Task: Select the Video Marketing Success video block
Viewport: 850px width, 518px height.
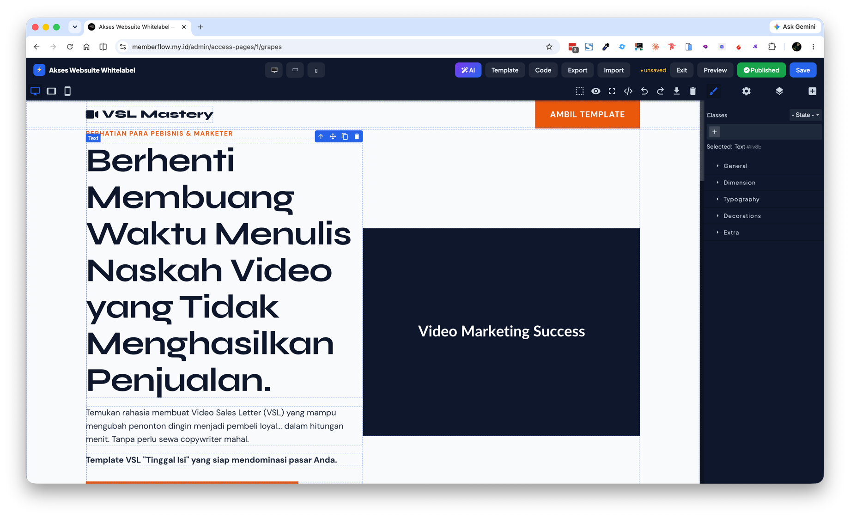Action: 501,332
